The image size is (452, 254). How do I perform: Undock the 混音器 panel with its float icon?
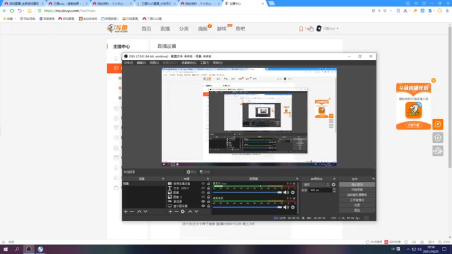coord(297,179)
